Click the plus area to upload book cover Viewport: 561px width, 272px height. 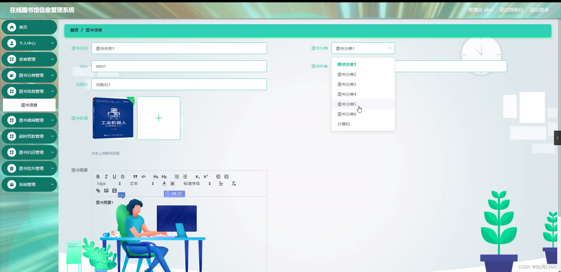158,118
